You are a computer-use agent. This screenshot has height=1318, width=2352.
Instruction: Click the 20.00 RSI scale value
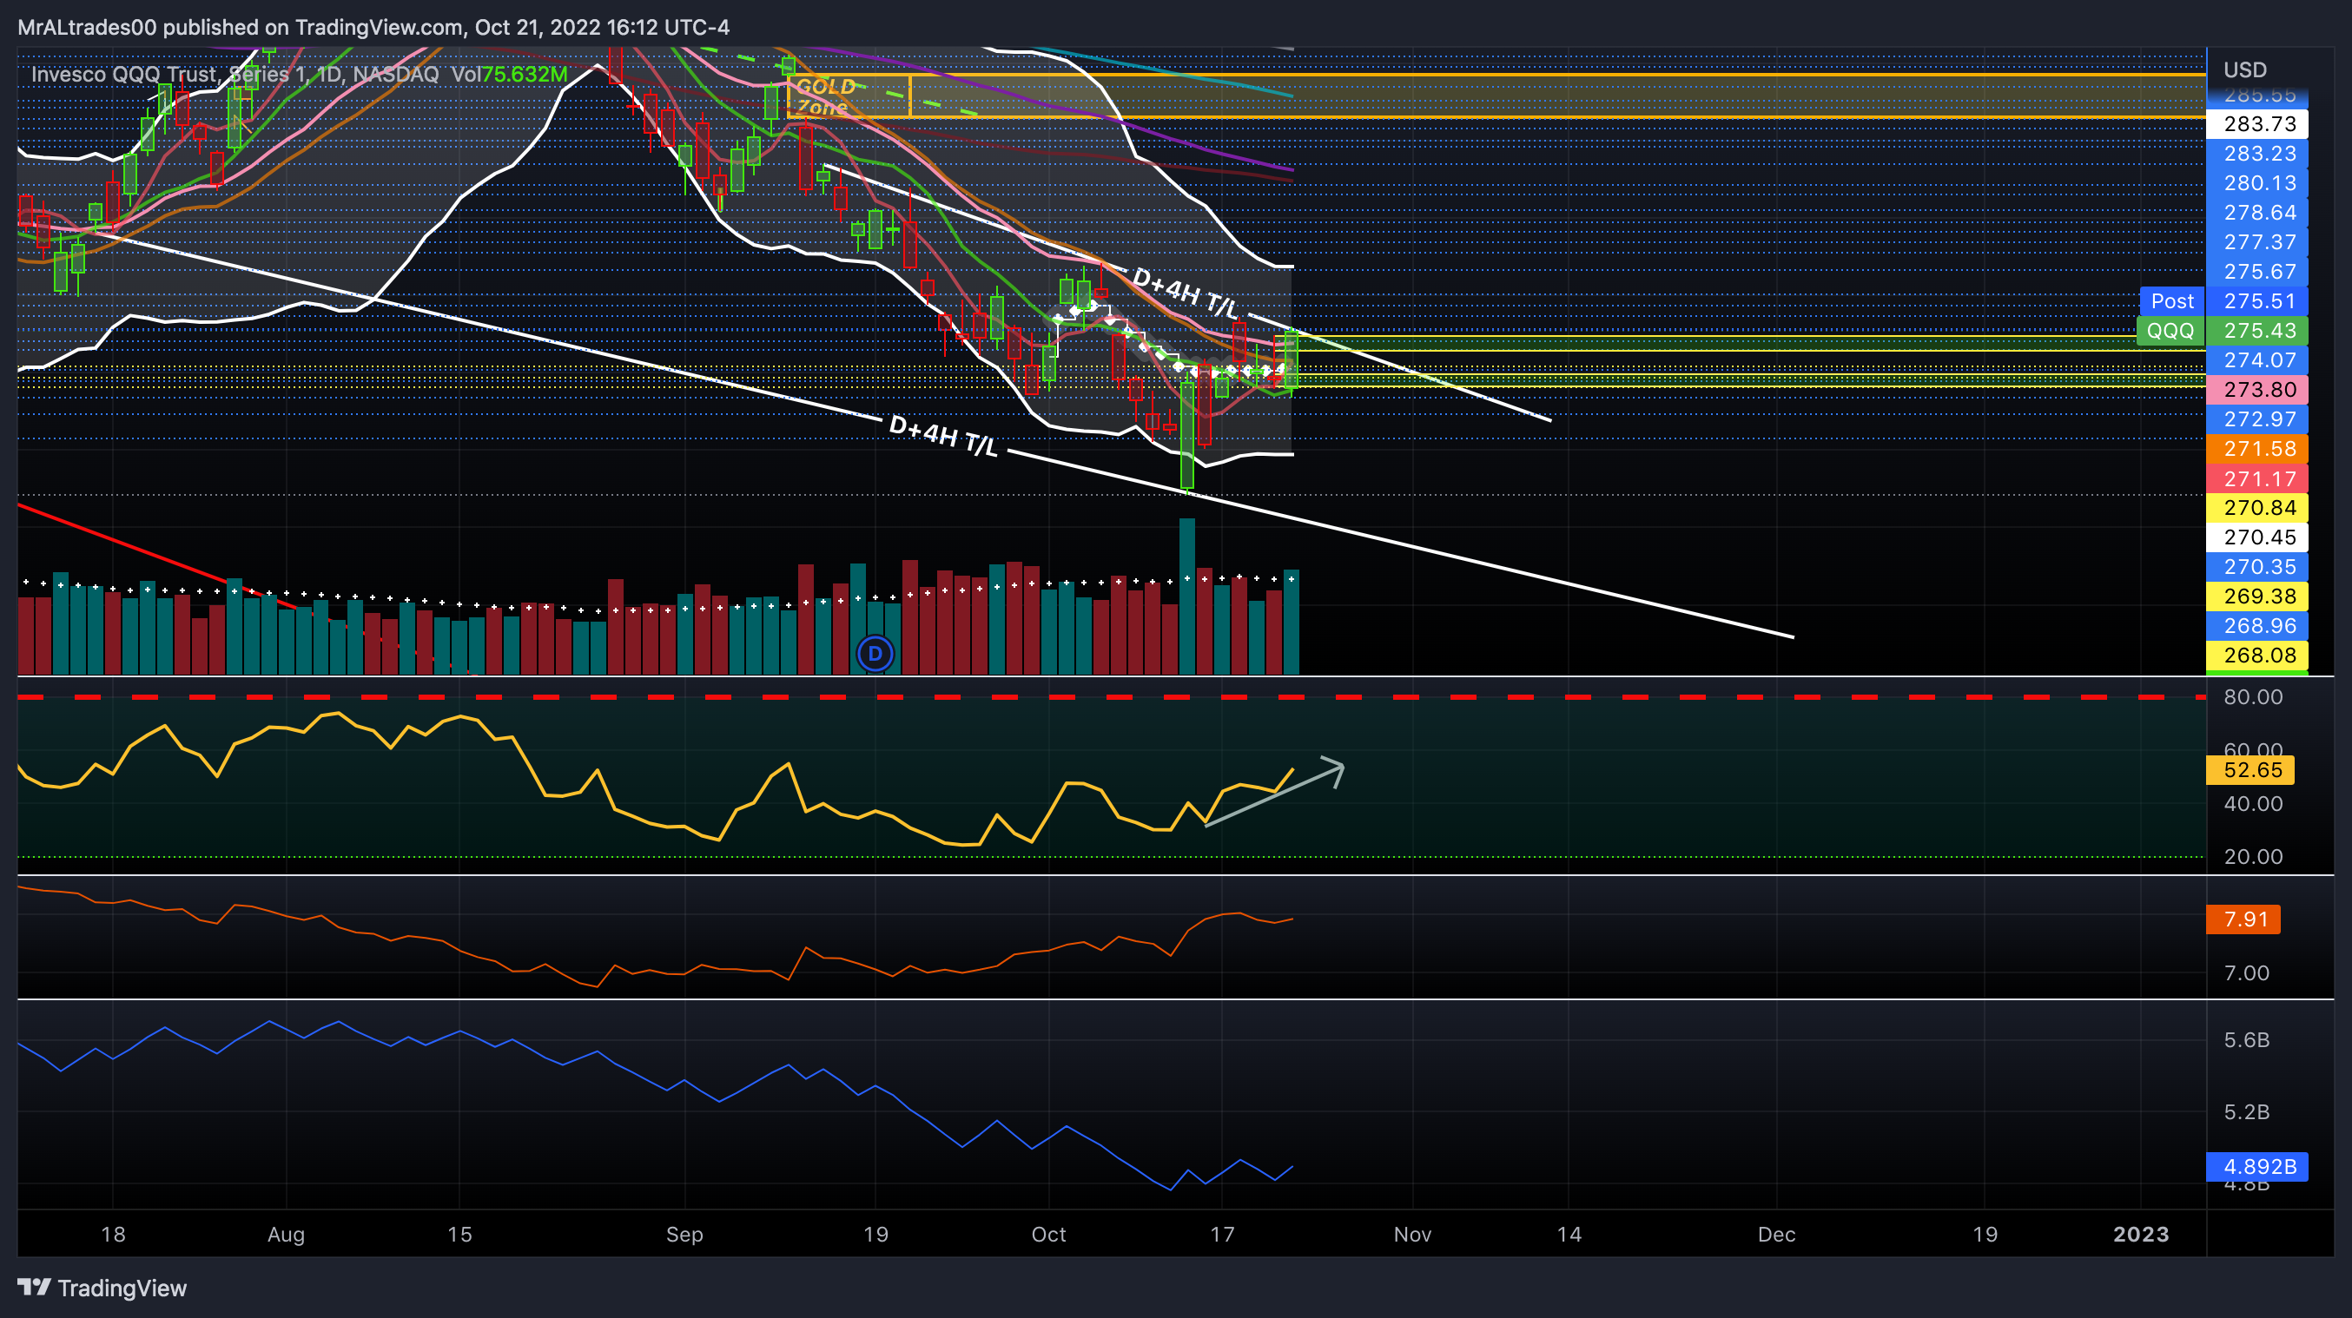(2252, 857)
